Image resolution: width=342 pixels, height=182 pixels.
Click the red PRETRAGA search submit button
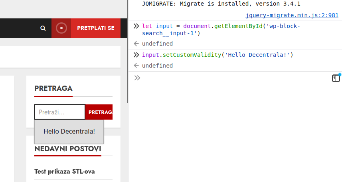click(99, 112)
